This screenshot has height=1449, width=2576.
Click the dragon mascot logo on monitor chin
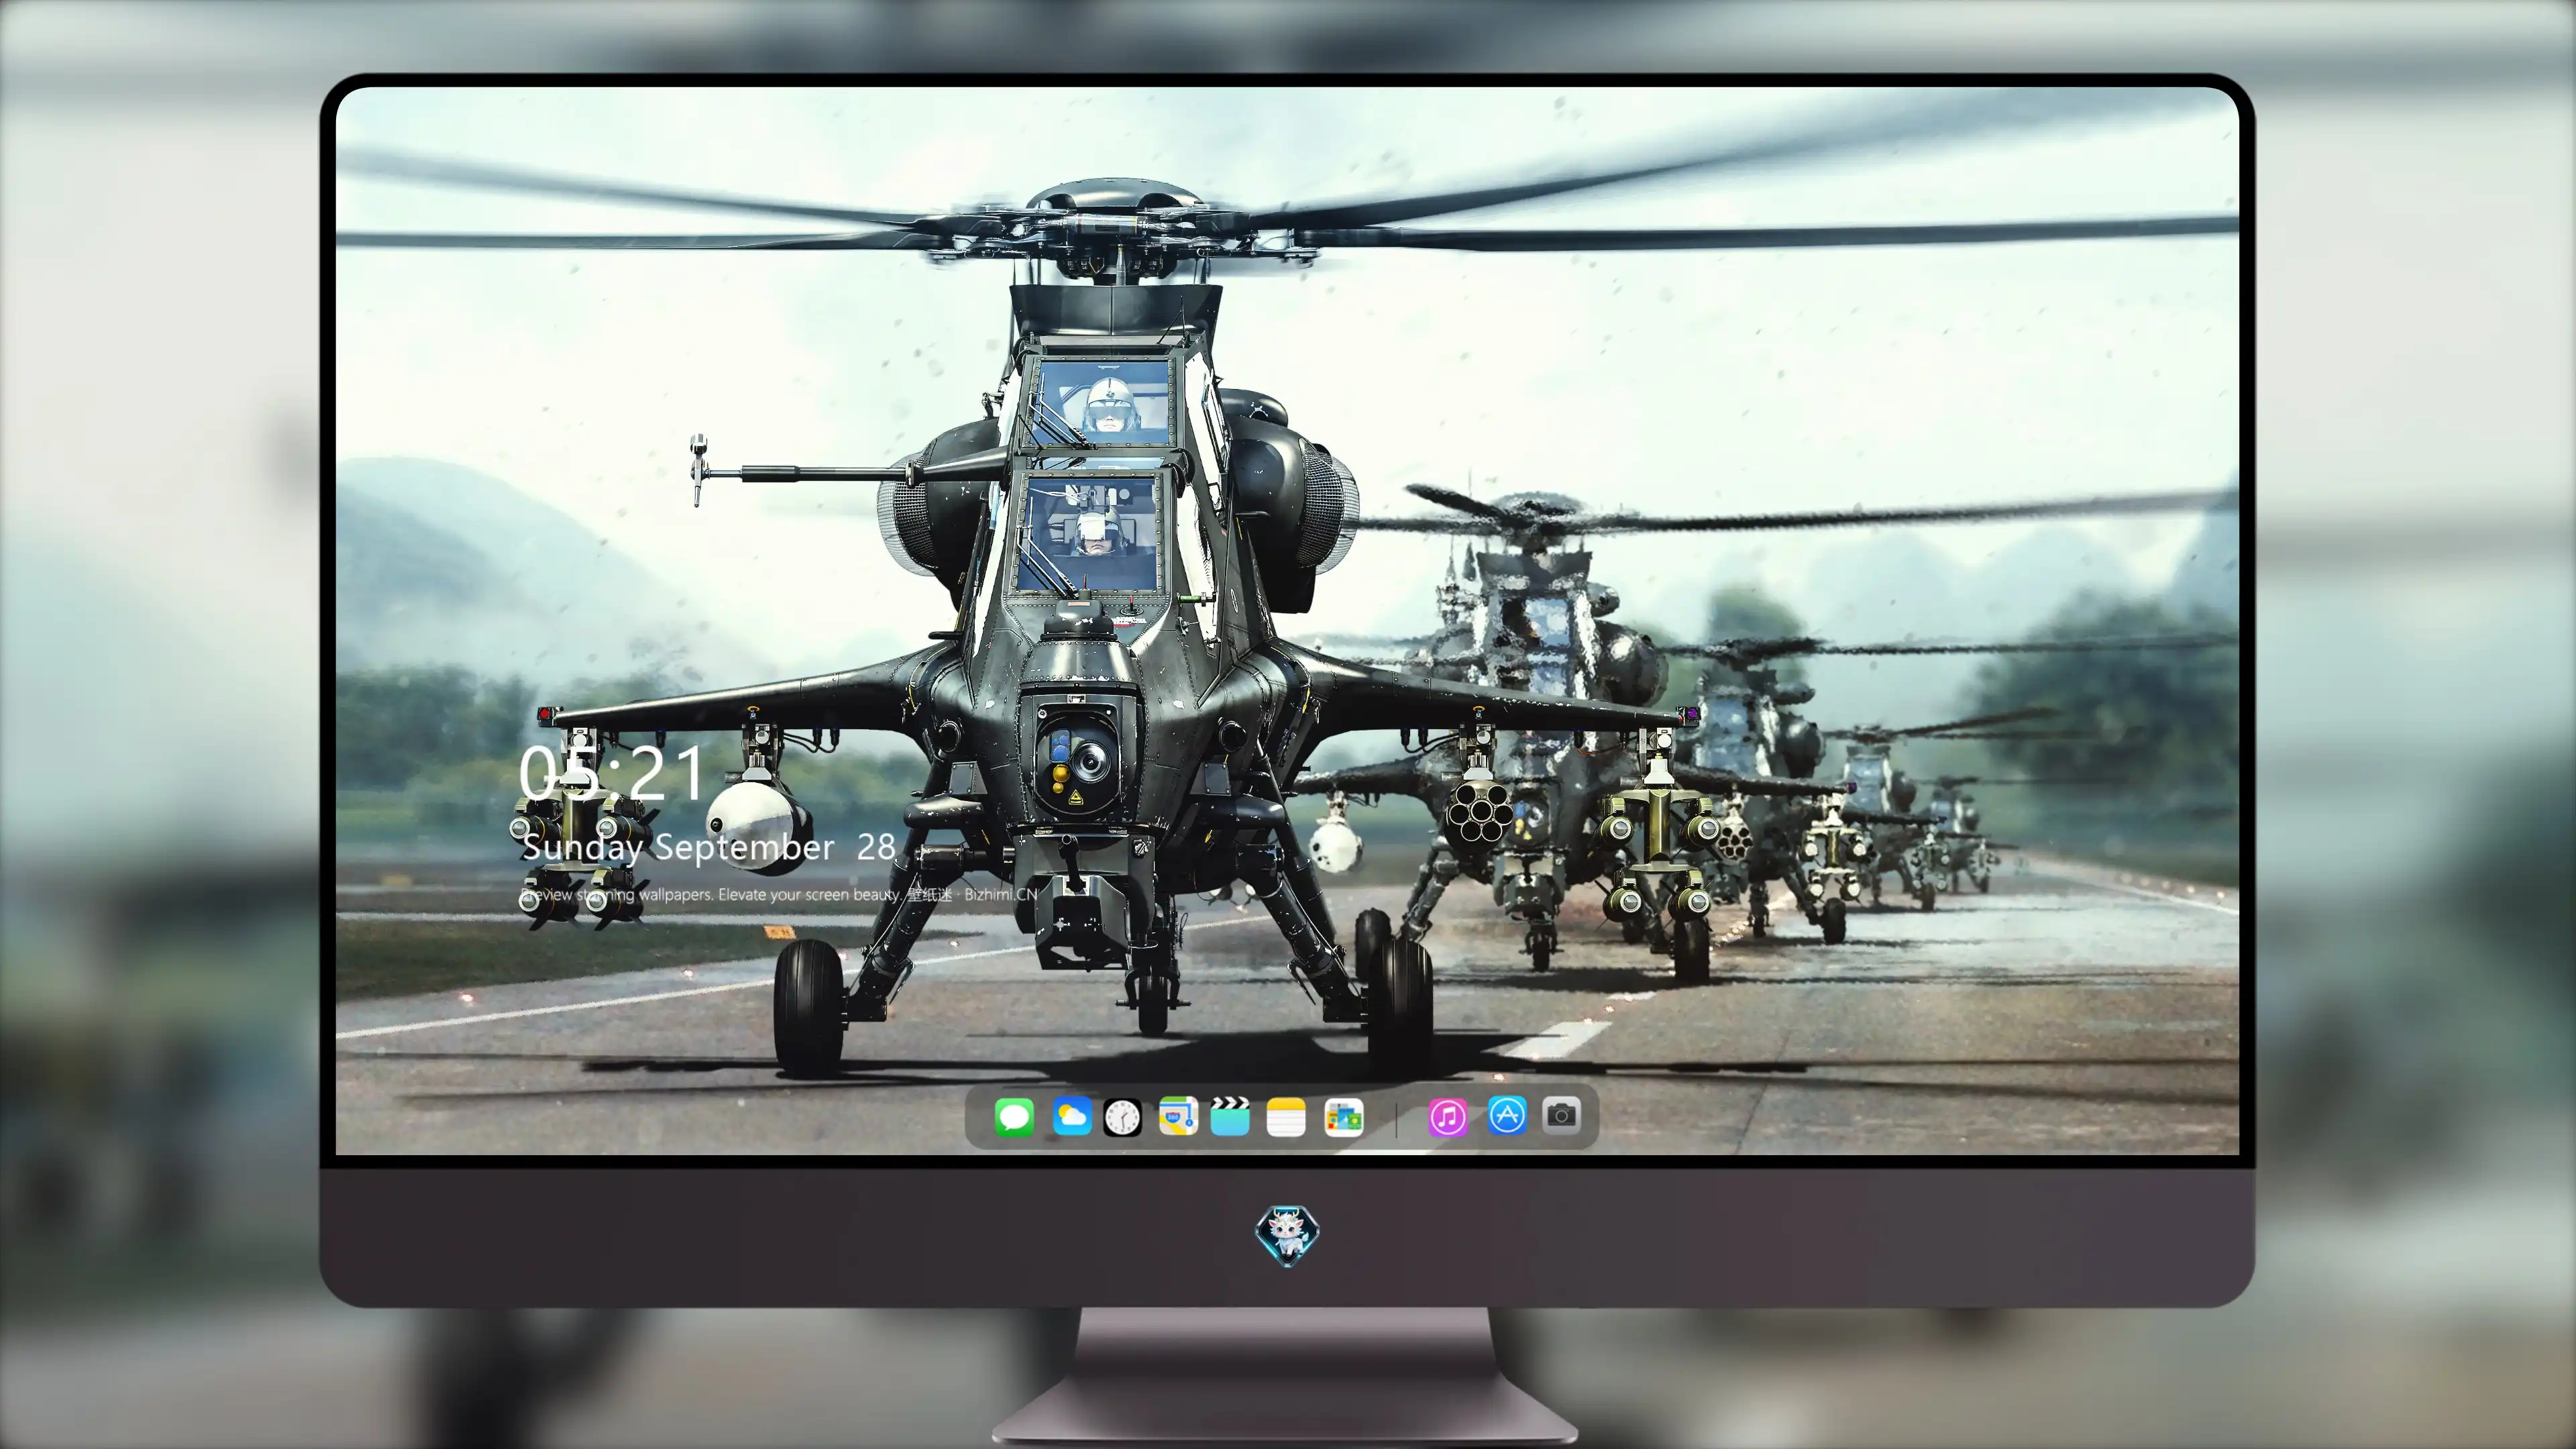tap(1287, 1235)
